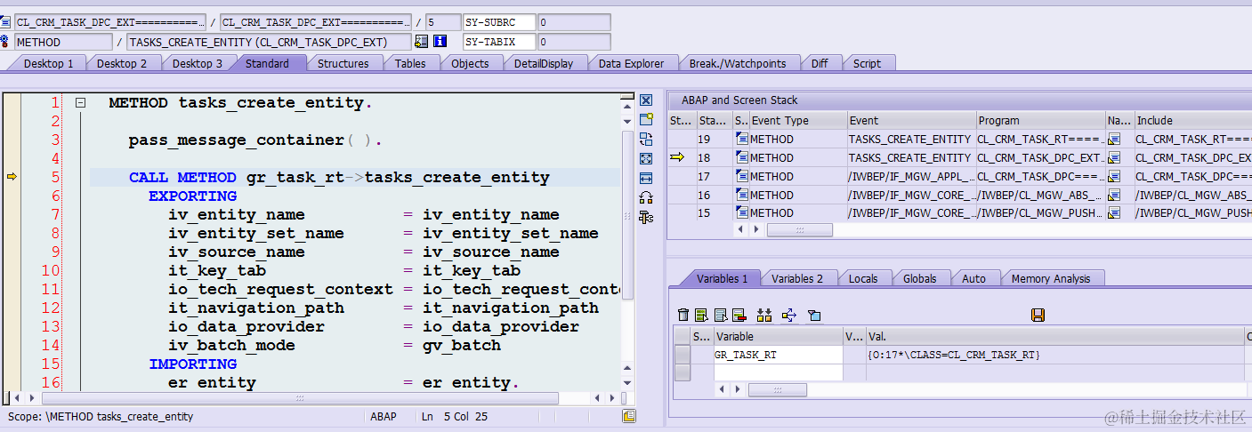This screenshot has width=1252, height=432.
Task: Select the row selector button for GR_TASK_RT
Action: click(683, 355)
